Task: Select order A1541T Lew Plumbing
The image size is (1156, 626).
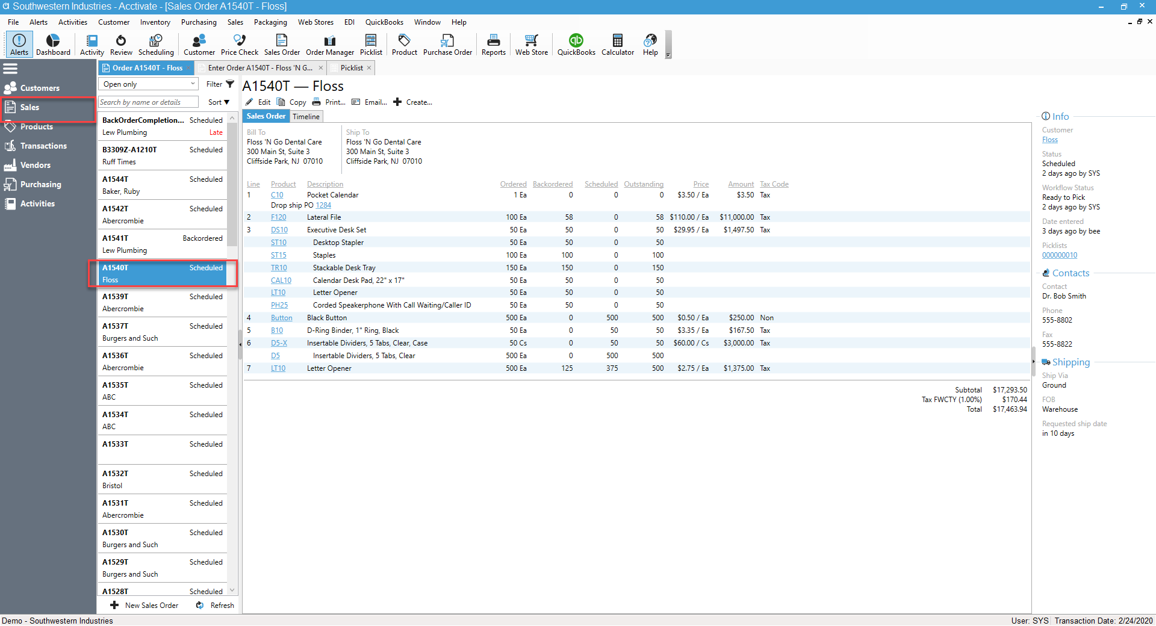Action: [163, 244]
